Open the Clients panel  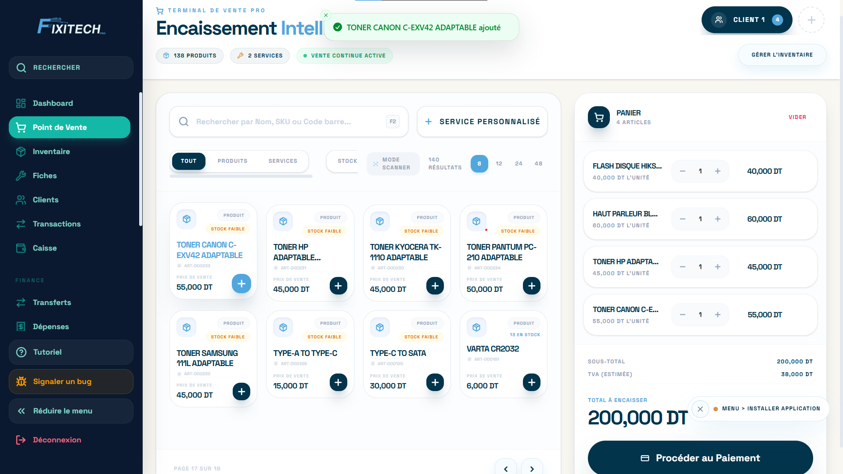[45, 200]
